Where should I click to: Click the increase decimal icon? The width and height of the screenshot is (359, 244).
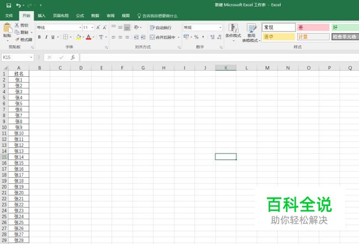point(212,37)
